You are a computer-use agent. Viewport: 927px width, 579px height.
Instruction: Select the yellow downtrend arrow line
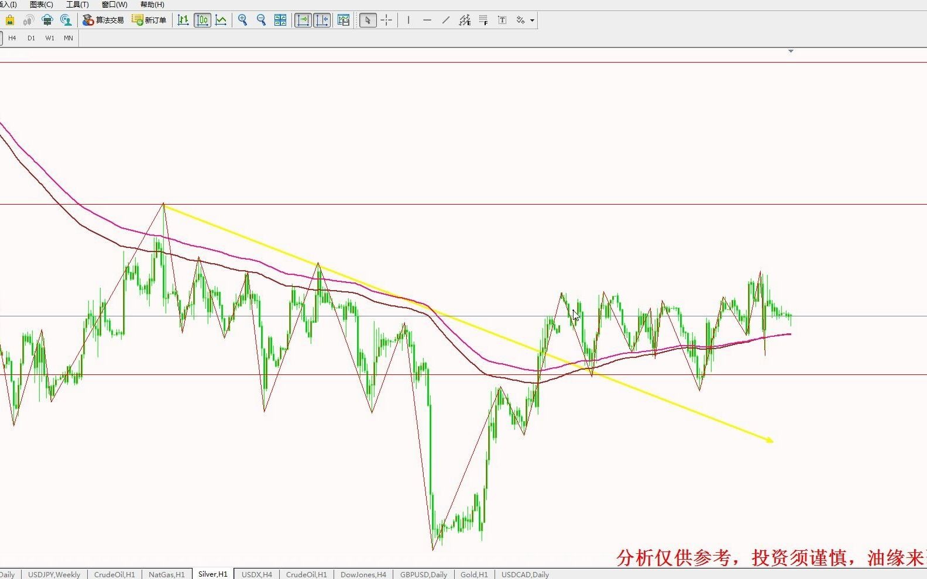[x=468, y=322]
